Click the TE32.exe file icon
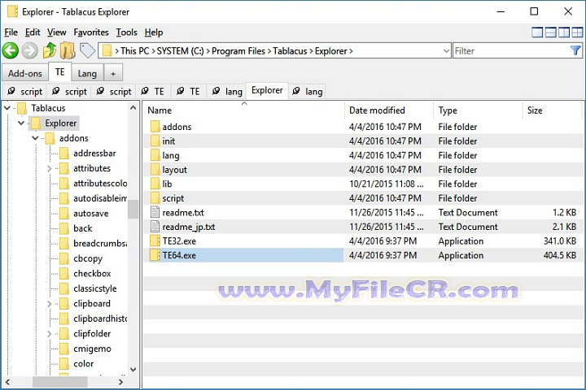Viewport: 586px width, 390px height. 155,241
